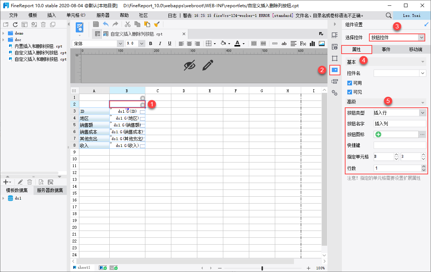Viewport: 431px width, 272px height.
Task: Open conditional attributes panel icon
Action: [x=334, y=81]
